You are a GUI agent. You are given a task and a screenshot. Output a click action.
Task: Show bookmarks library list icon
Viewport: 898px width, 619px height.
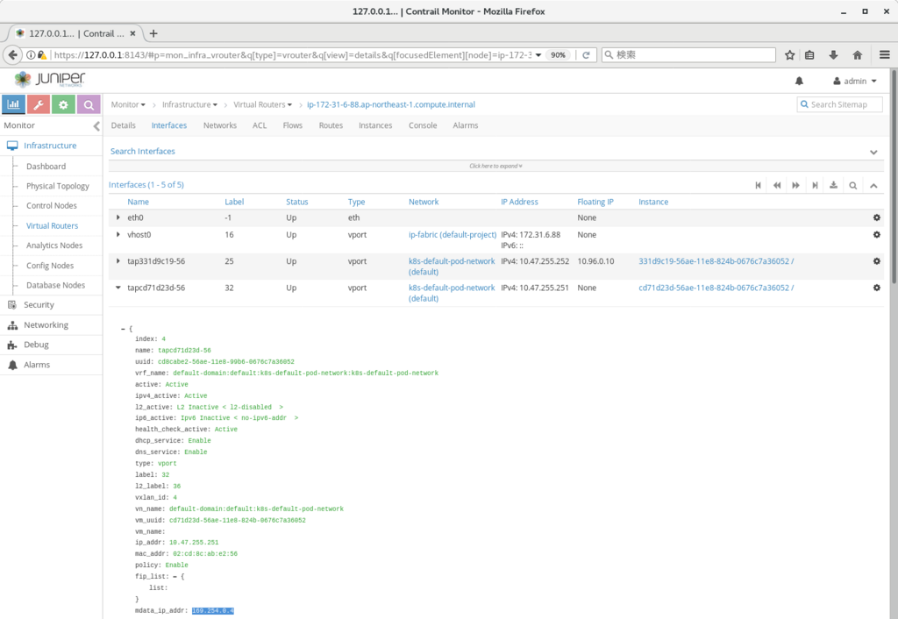point(809,55)
